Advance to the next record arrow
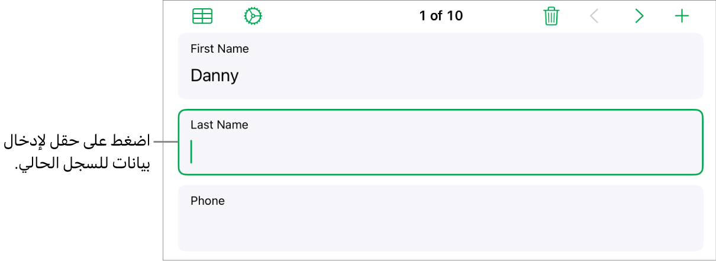 639,17
